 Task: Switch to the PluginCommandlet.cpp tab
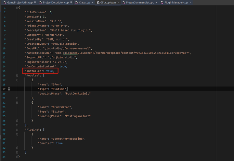(x=140, y=3)
